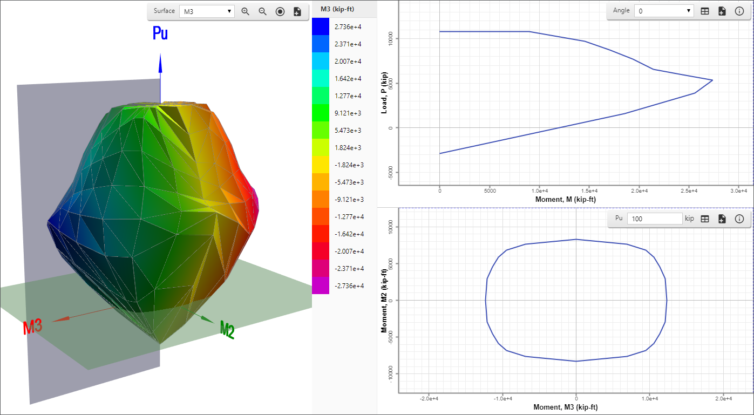Click the legend value -2.371e+4
This screenshot has width=754, height=415.
pos(349,268)
